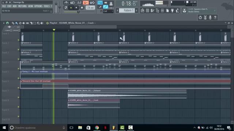Click the question mark help icon

tap(215, 17)
